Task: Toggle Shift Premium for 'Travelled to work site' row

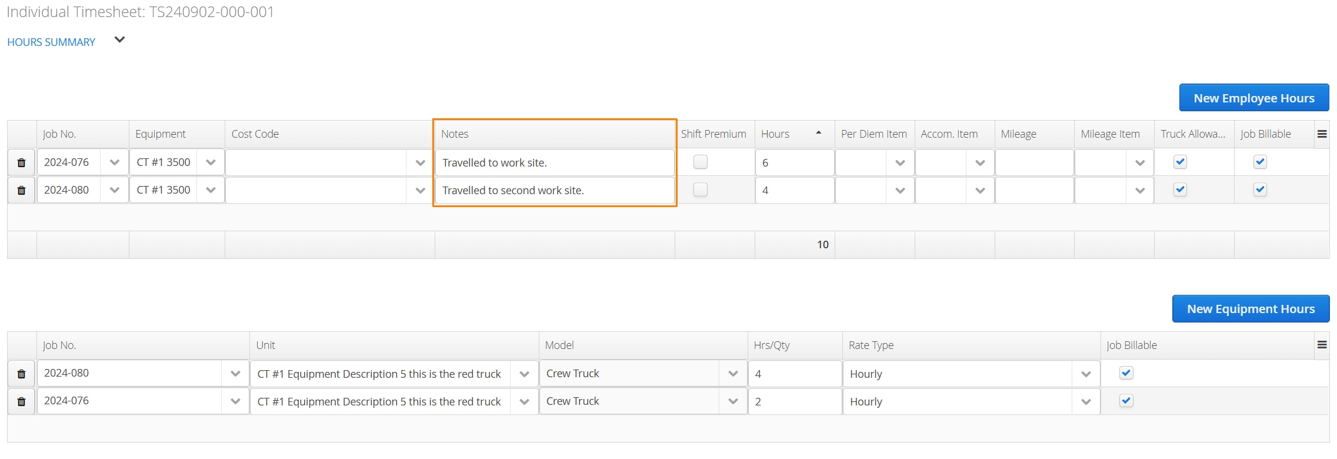Action: (700, 162)
